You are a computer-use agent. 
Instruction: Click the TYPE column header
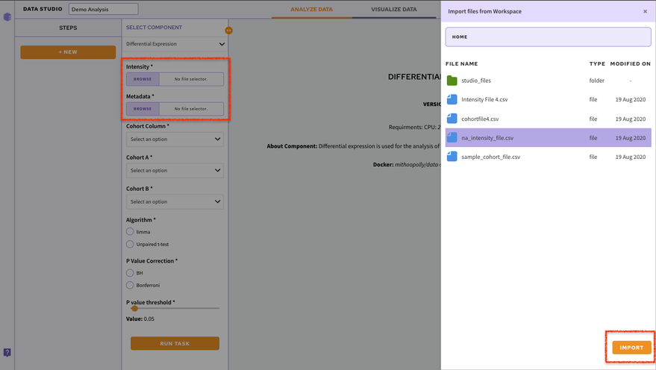597,64
